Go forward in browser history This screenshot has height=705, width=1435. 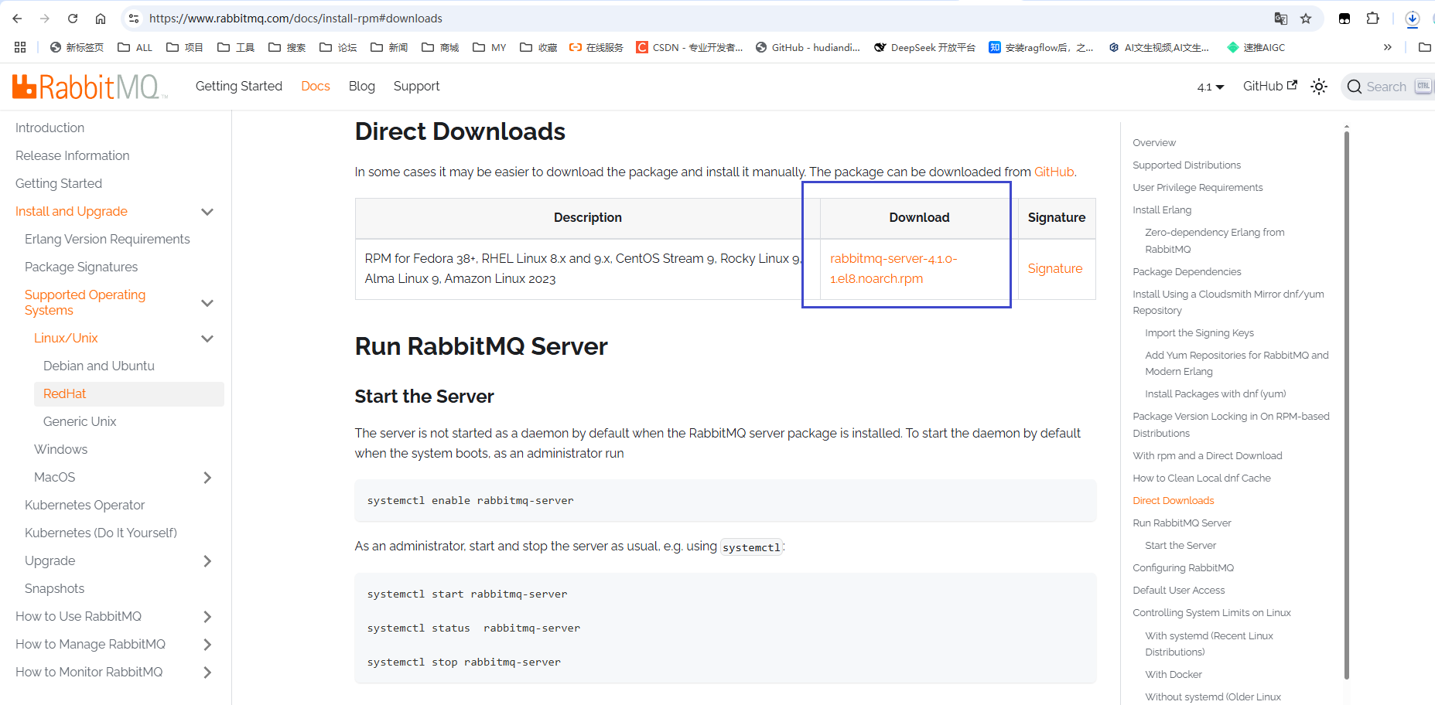[45, 19]
